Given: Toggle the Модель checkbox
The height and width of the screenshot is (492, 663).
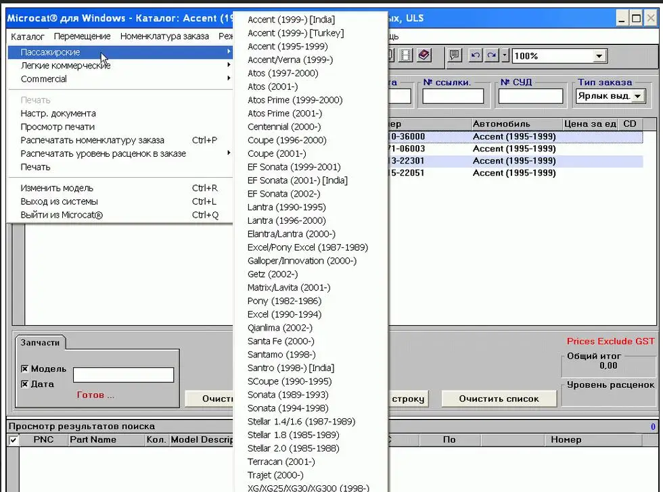Looking at the screenshot, I should (24, 369).
